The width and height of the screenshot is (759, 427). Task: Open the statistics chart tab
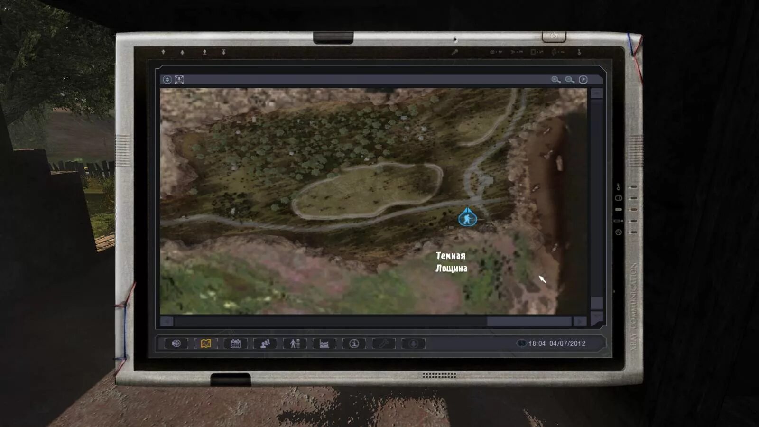[x=324, y=343]
